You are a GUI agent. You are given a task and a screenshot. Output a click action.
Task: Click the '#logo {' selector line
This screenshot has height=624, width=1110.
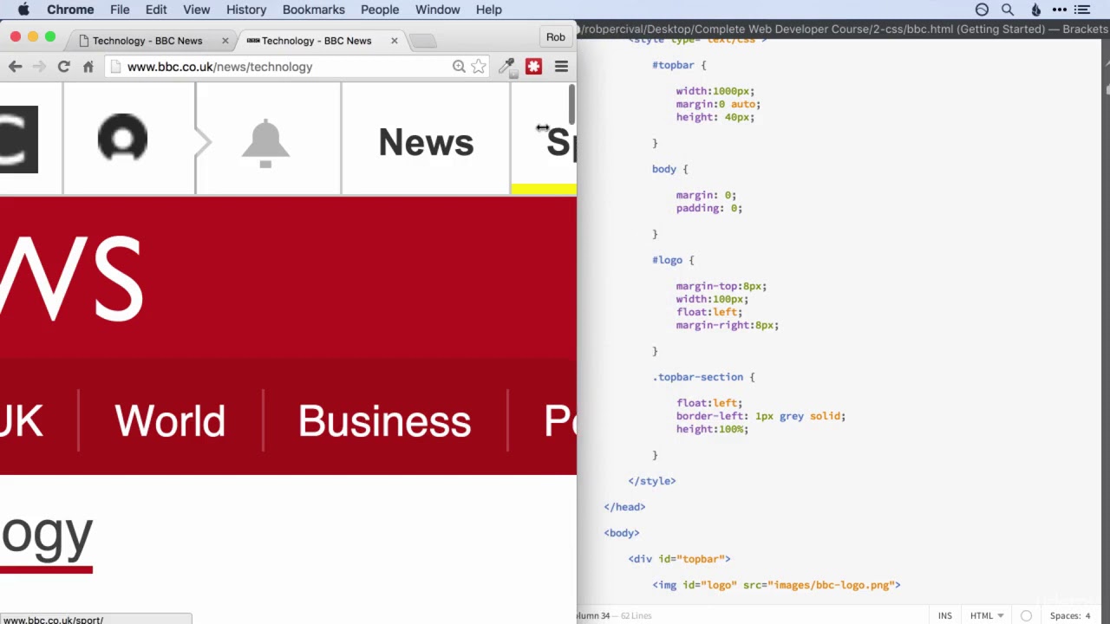click(673, 260)
